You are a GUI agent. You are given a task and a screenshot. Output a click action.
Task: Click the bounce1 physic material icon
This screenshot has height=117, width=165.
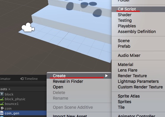tap(2, 104)
